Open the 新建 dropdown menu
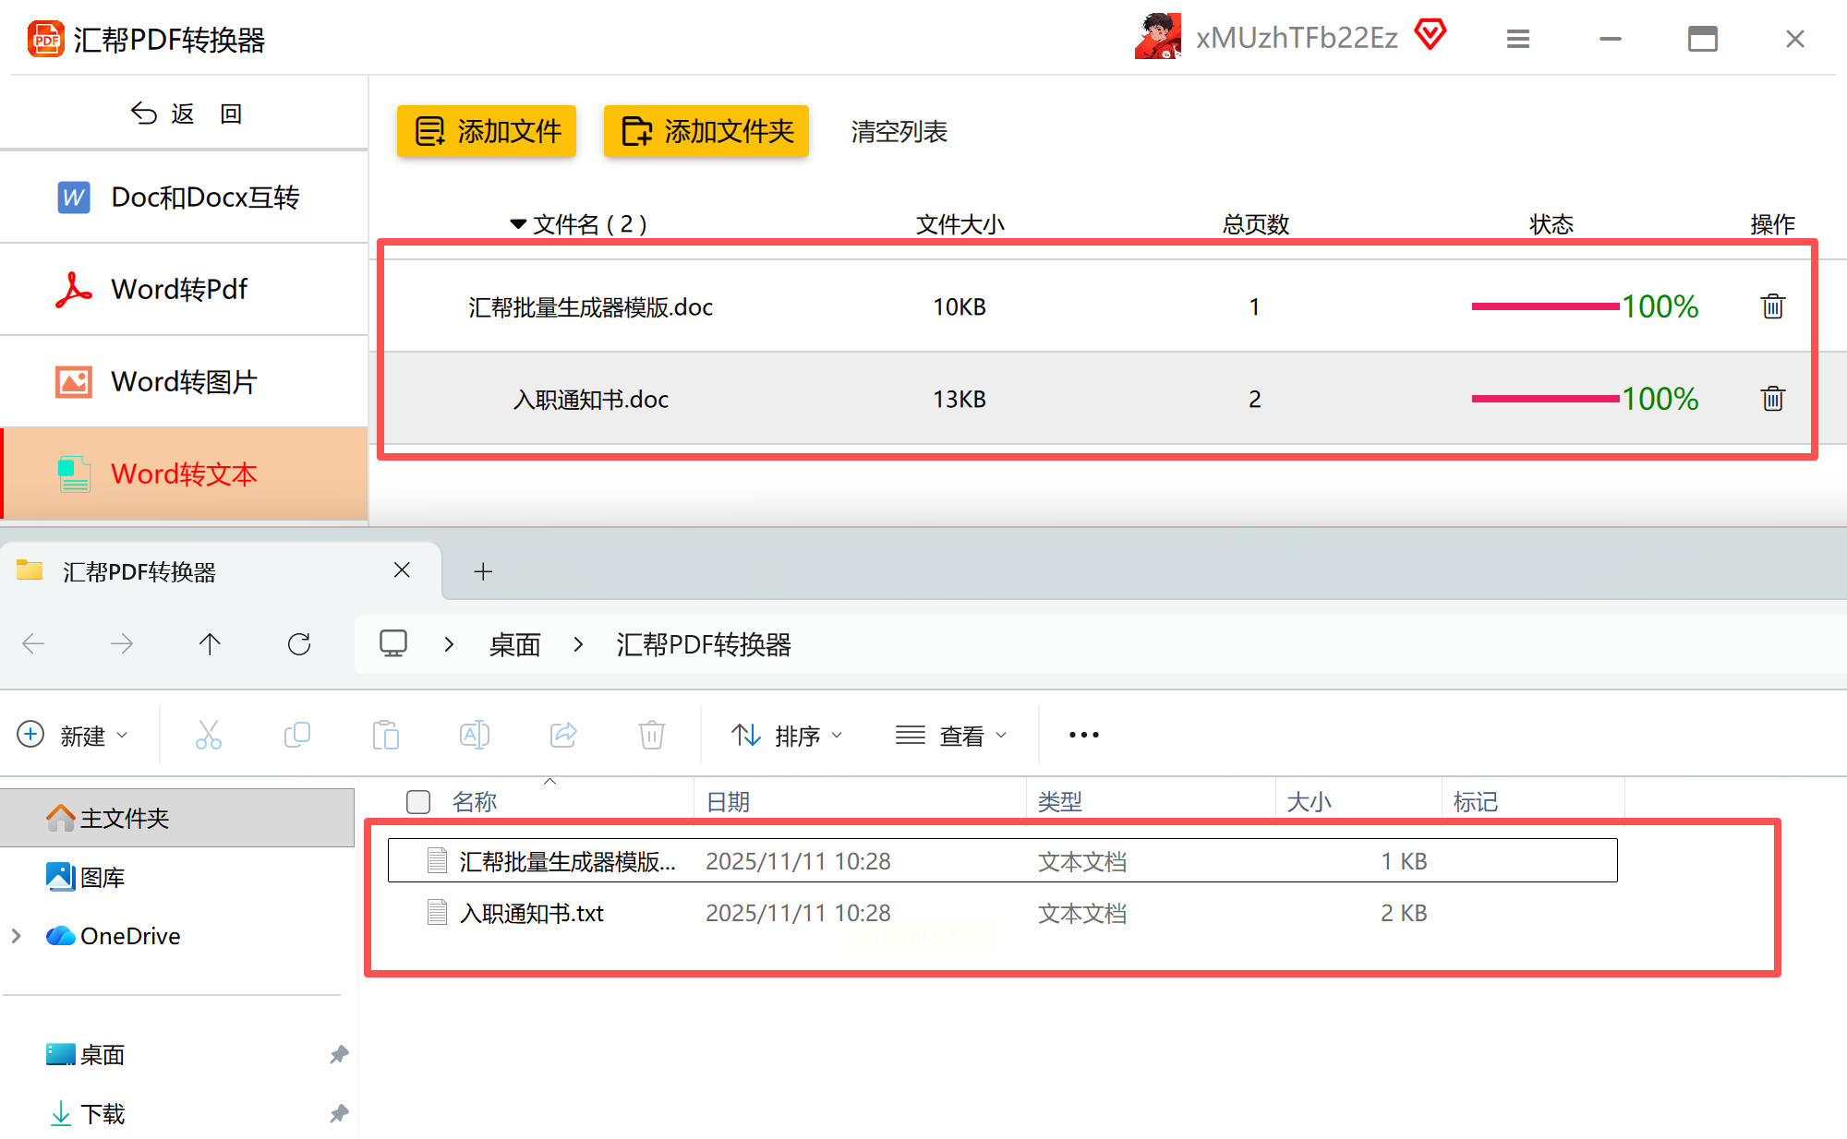Screen dimensions: 1847x1139 point(74,736)
